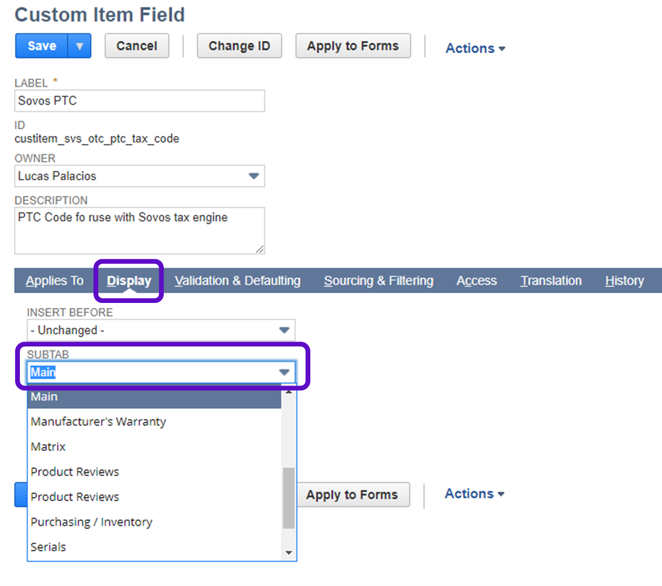Click the top Apply to Forms button
The height and width of the screenshot is (586, 662).
(353, 46)
